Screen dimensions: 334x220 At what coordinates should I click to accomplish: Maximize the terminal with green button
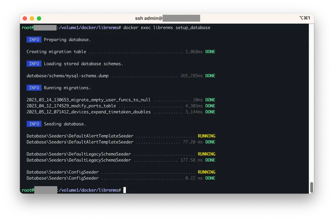(39, 18)
